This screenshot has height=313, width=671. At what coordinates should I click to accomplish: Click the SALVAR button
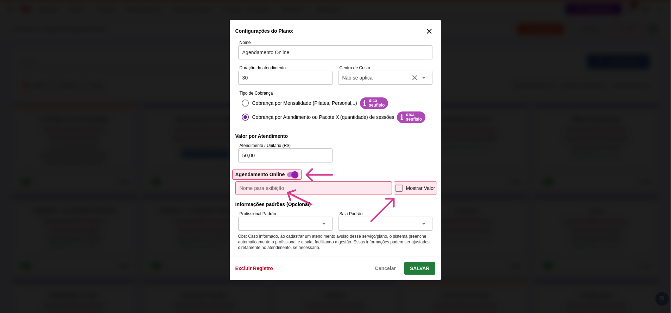click(x=419, y=268)
